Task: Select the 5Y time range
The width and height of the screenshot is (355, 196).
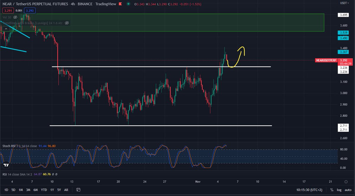Action: [59, 190]
